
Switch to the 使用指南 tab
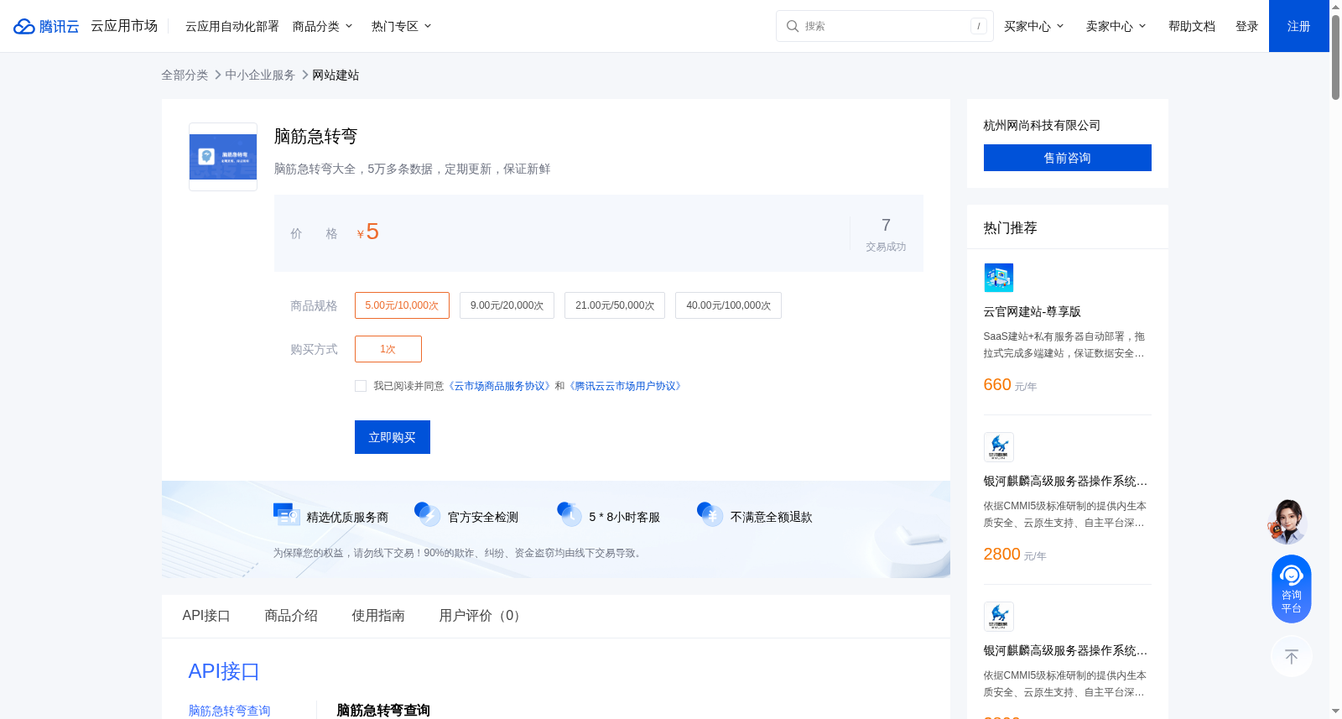(x=378, y=616)
